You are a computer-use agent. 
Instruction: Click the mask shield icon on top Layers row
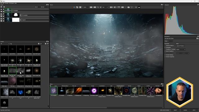1,12
